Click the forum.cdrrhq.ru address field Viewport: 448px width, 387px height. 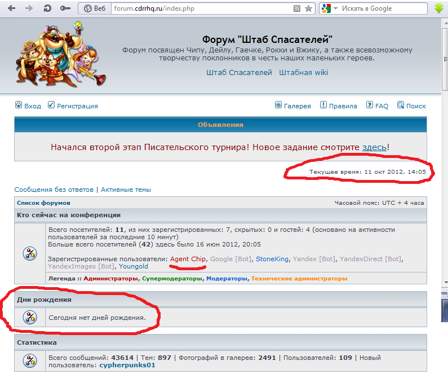(x=201, y=8)
